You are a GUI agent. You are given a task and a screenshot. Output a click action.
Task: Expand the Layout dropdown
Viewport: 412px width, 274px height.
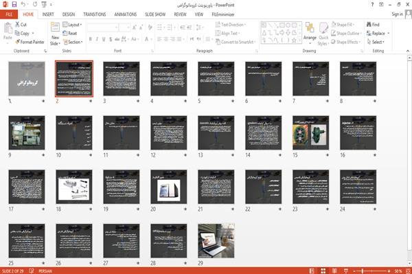click(x=72, y=25)
